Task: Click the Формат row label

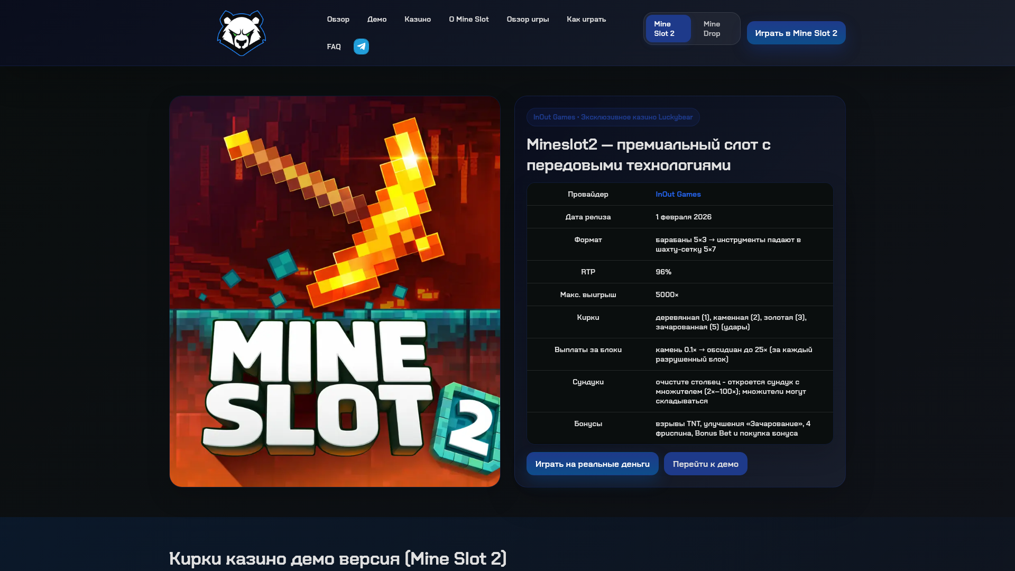Action: tap(588, 240)
